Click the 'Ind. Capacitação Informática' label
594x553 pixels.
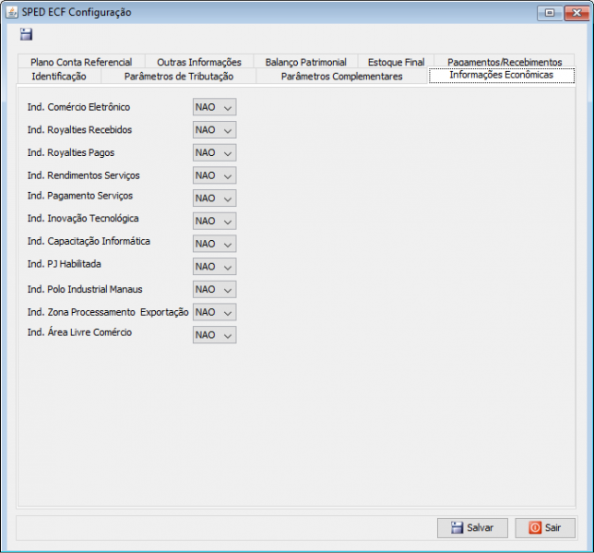89,241
